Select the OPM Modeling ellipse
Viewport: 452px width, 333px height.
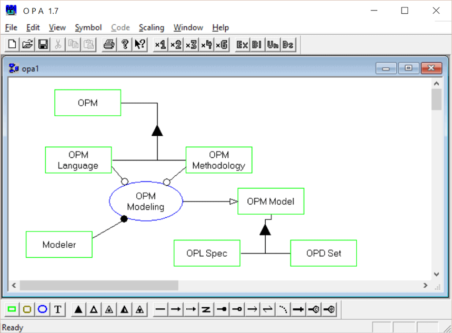pyautogui.click(x=146, y=201)
